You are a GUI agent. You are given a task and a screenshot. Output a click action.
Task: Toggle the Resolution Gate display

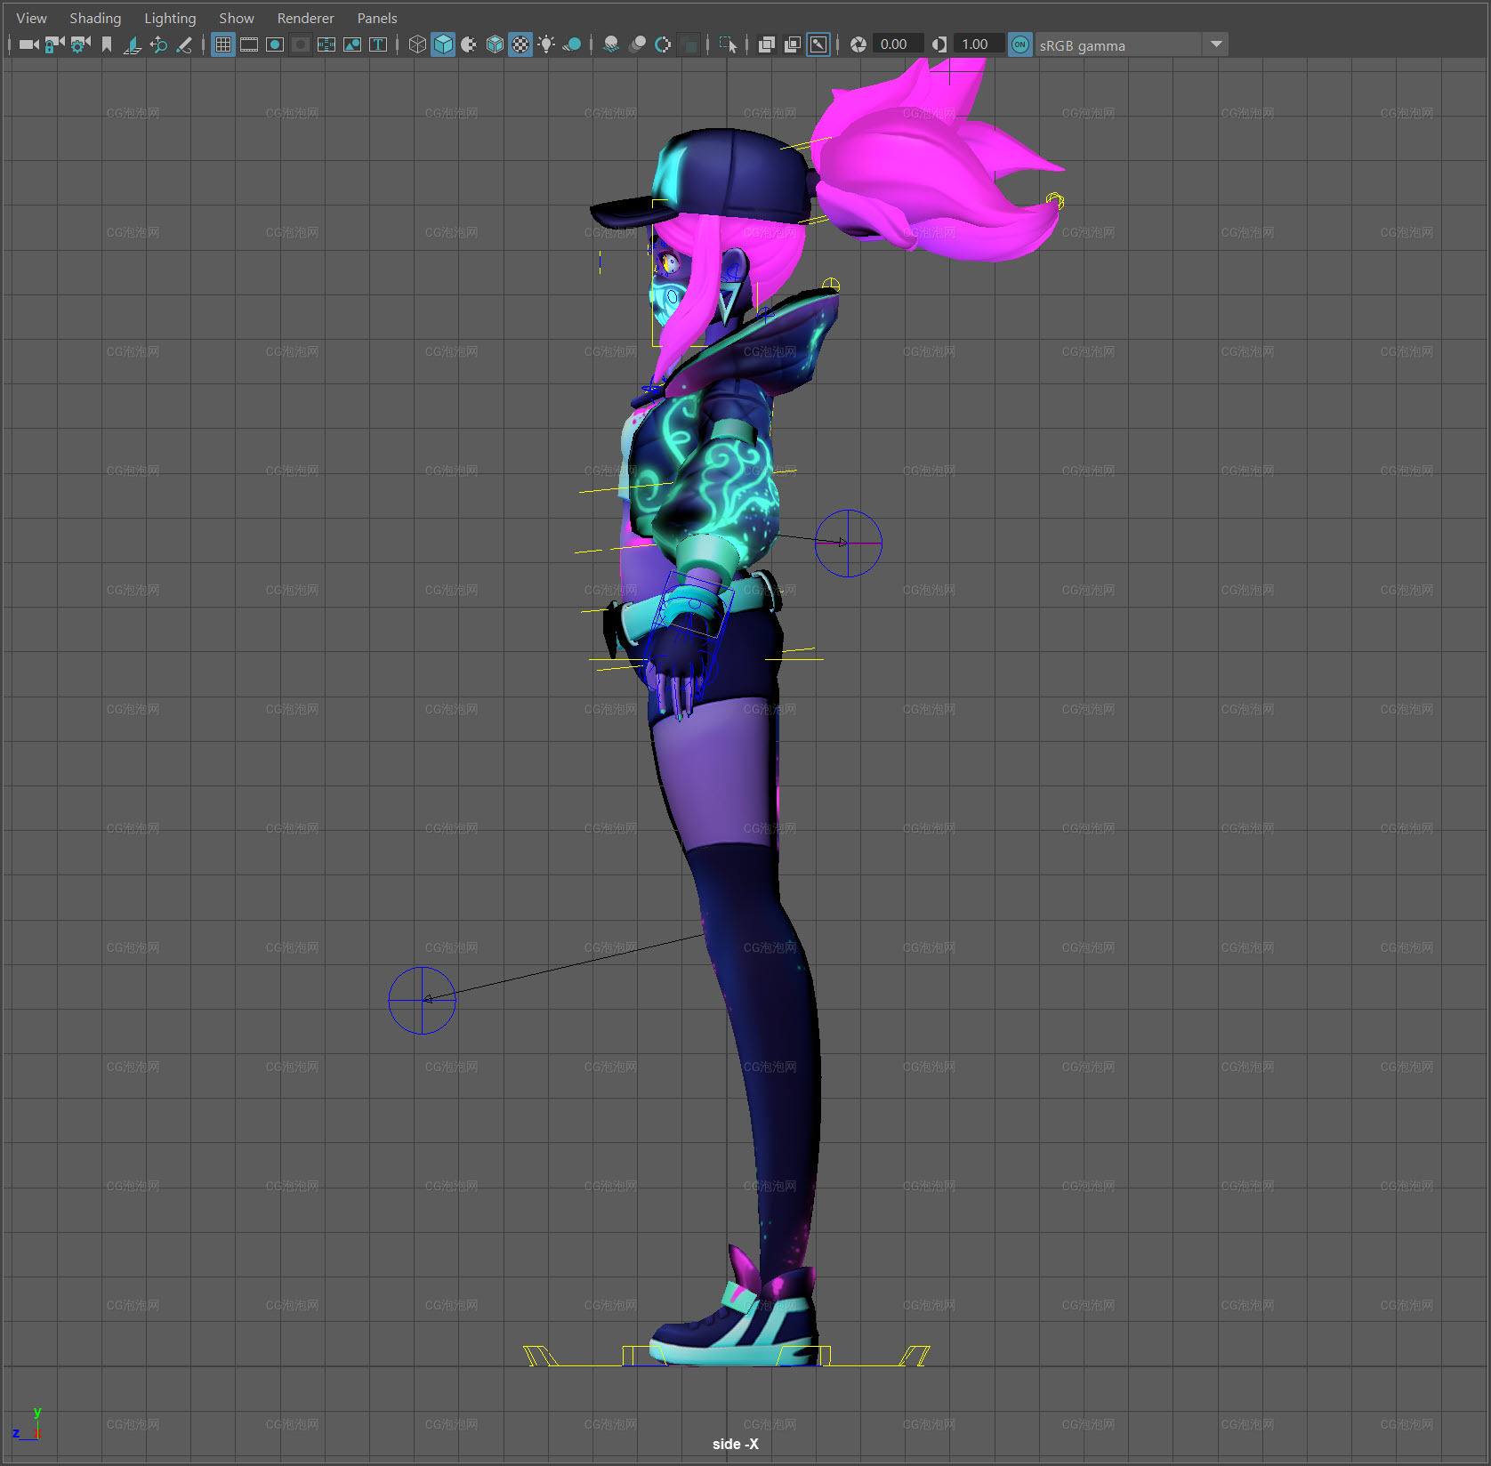[275, 44]
